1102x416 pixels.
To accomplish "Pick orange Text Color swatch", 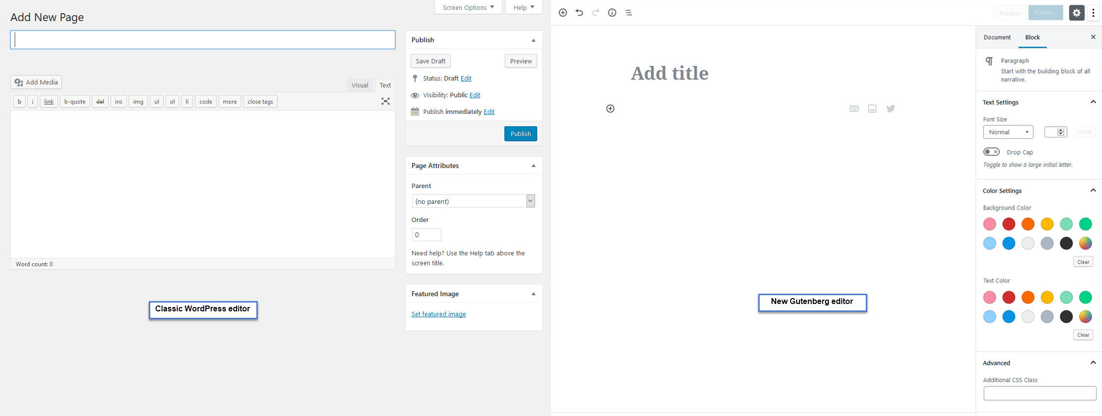I will (x=1028, y=297).
